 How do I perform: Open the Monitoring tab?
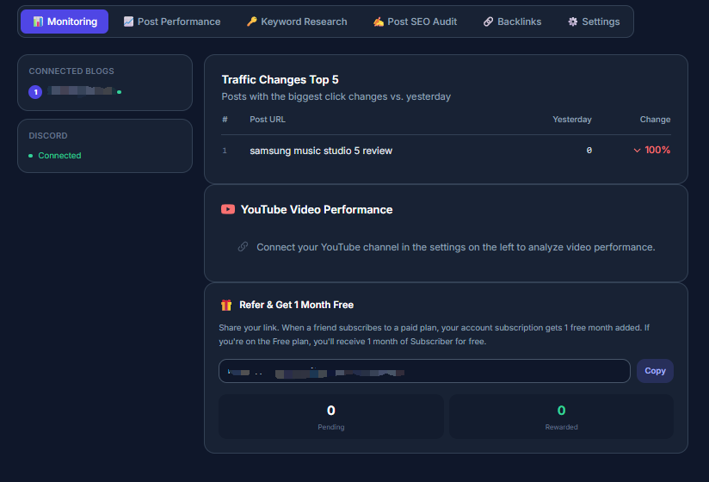[x=65, y=22]
